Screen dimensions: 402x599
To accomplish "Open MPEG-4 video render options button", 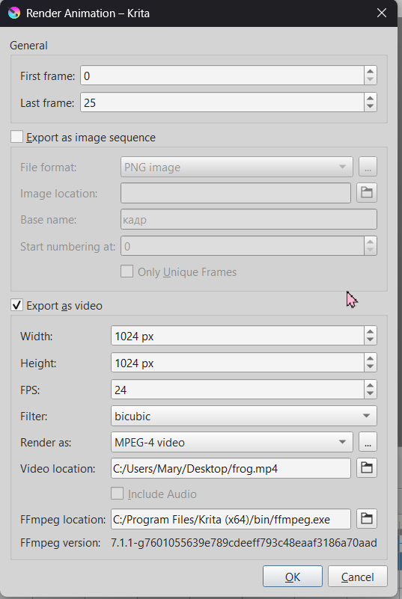I will (368, 442).
